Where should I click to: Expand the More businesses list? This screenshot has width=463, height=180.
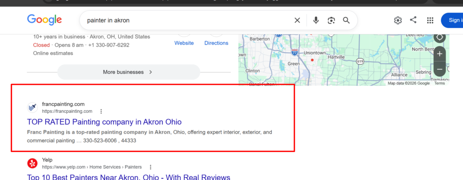[129, 72]
